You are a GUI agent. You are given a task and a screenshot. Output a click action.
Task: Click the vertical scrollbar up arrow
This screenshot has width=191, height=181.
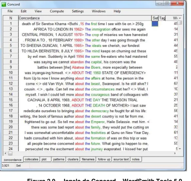pyautogui.click(x=180, y=18)
